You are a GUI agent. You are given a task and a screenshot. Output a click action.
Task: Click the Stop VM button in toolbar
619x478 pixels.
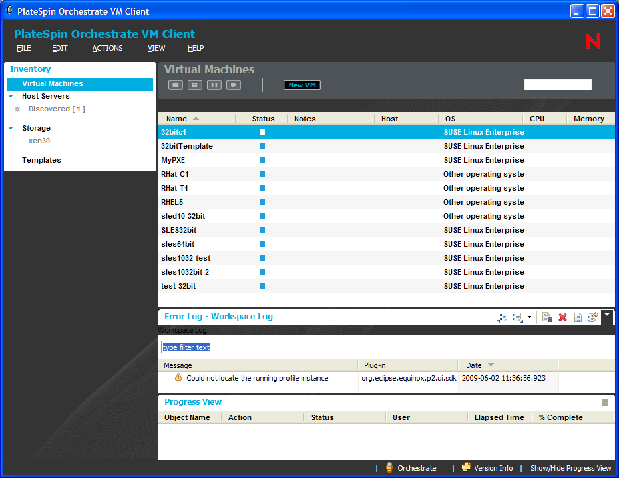(175, 85)
